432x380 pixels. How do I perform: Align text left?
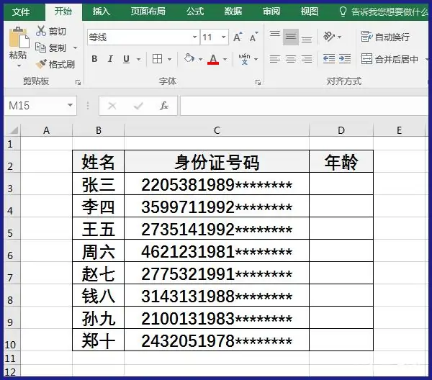(275, 59)
